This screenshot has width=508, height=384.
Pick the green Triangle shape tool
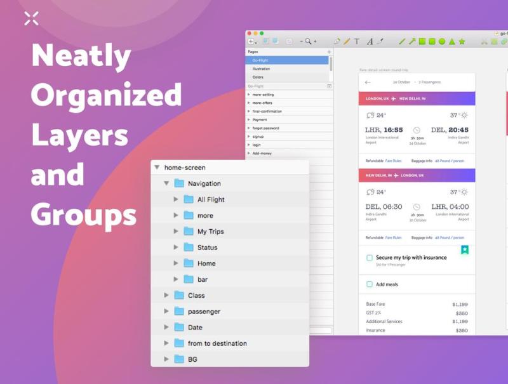(451, 41)
